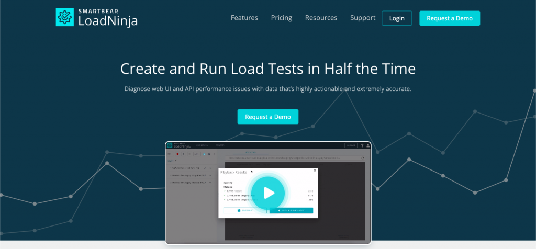
Task: Open the Resources menu item
Action: (x=321, y=18)
